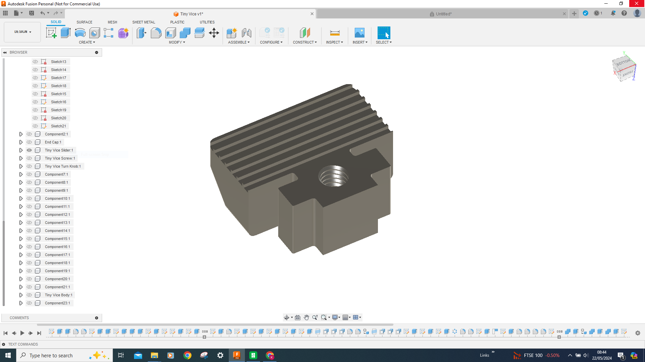Switch to the UTILITIES tab
Screen dimensions: 645x362
(x=207, y=22)
